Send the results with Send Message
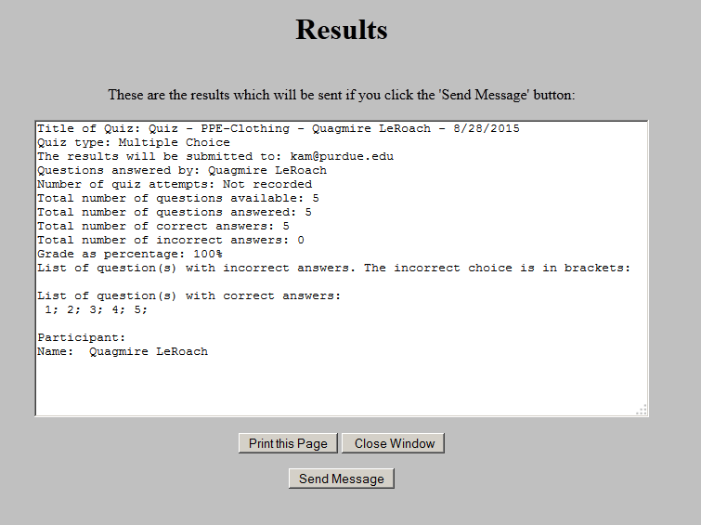The image size is (701, 525). [x=342, y=479]
